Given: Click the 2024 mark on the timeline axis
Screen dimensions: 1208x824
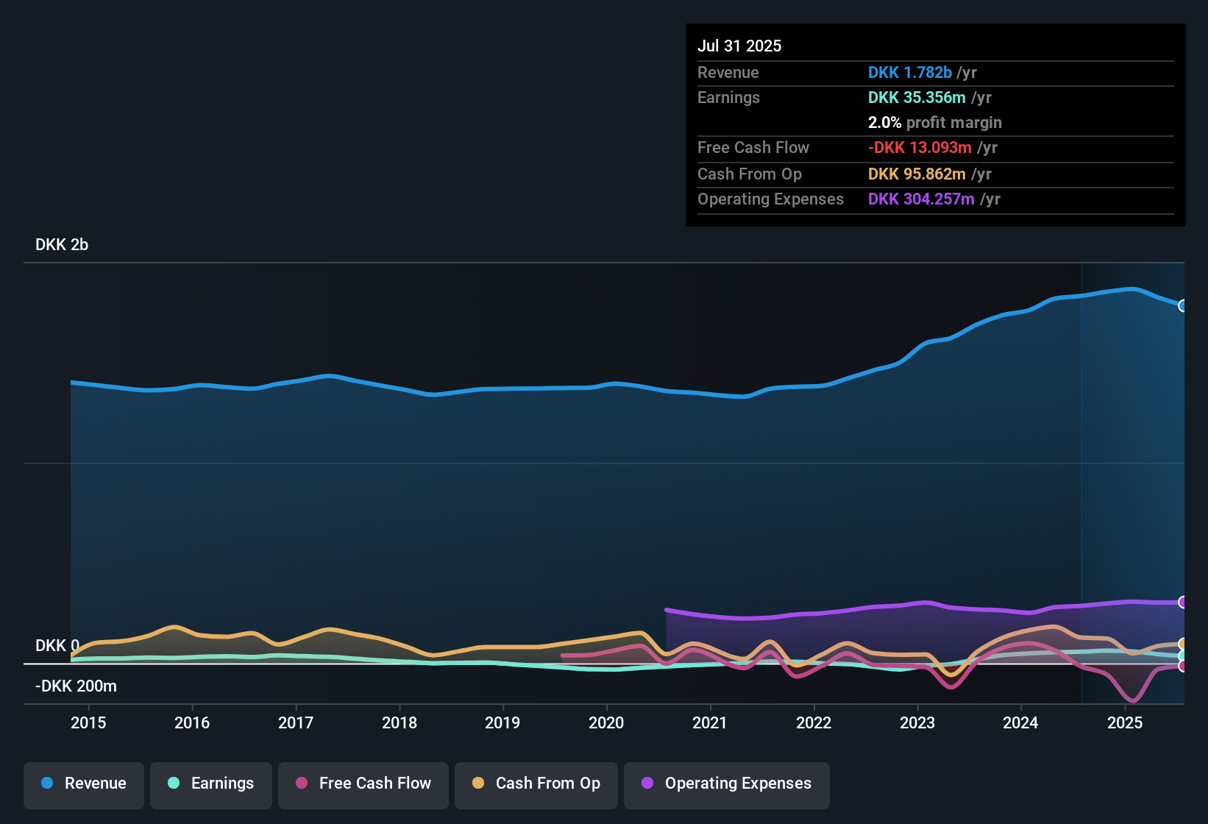Looking at the screenshot, I should 1020,723.
